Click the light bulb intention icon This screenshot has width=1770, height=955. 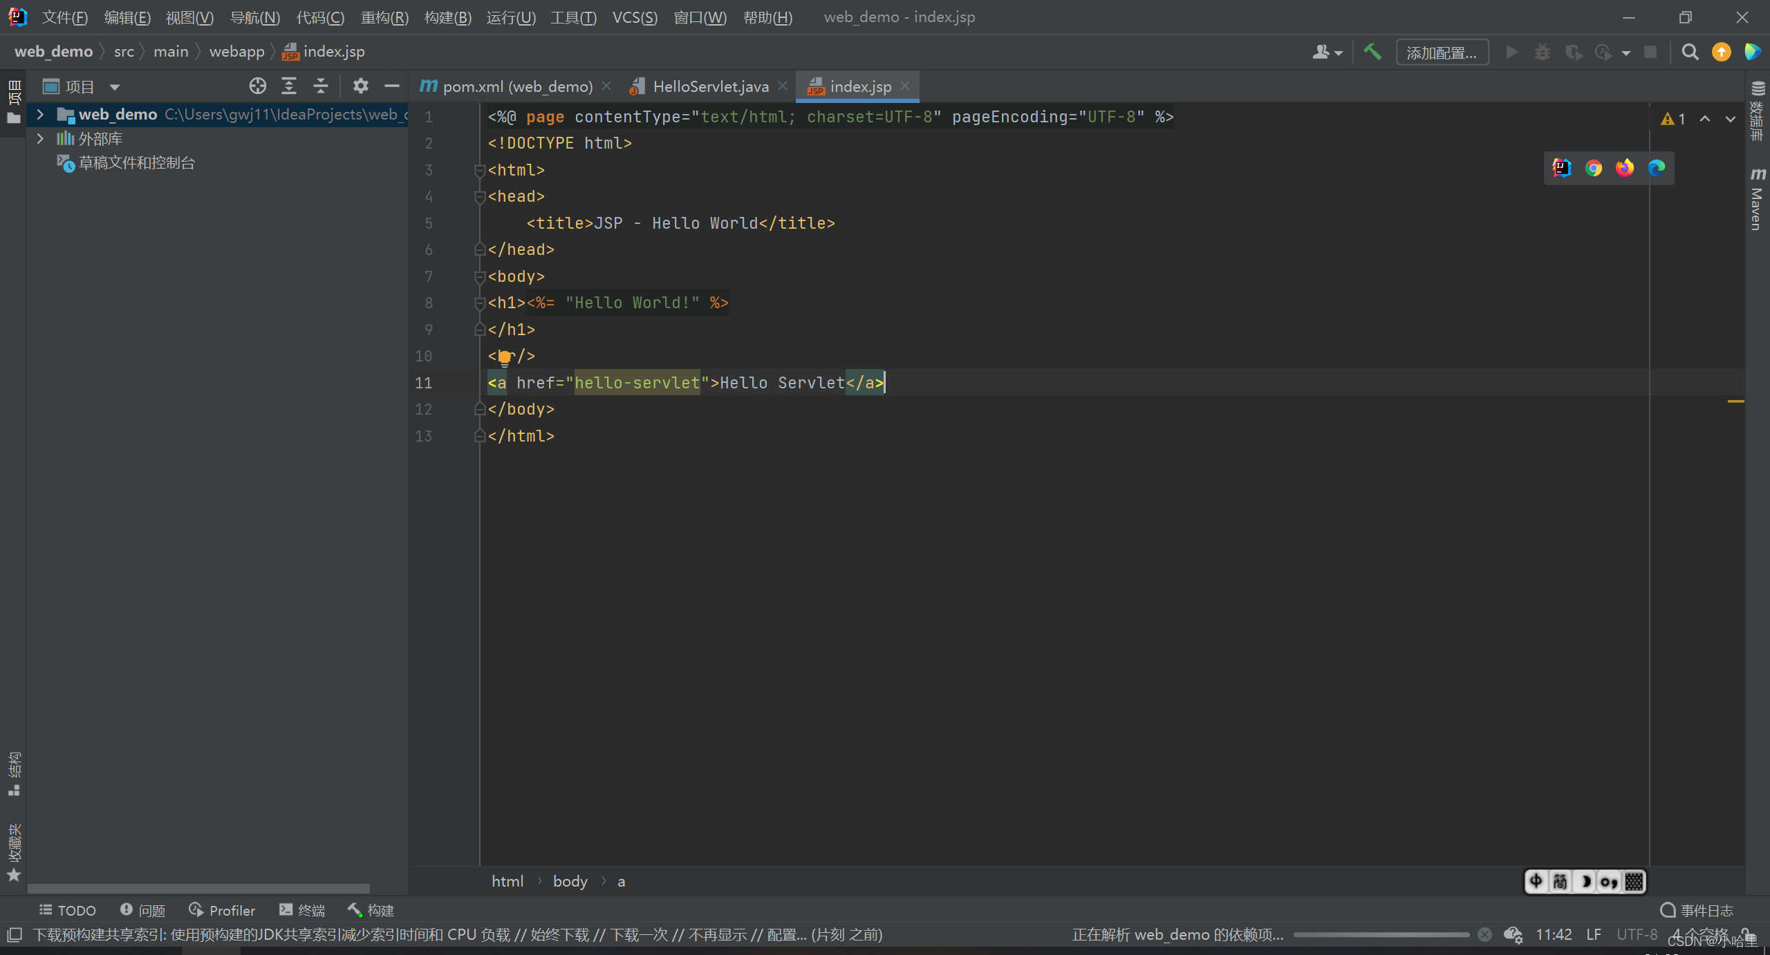[x=505, y=357]
